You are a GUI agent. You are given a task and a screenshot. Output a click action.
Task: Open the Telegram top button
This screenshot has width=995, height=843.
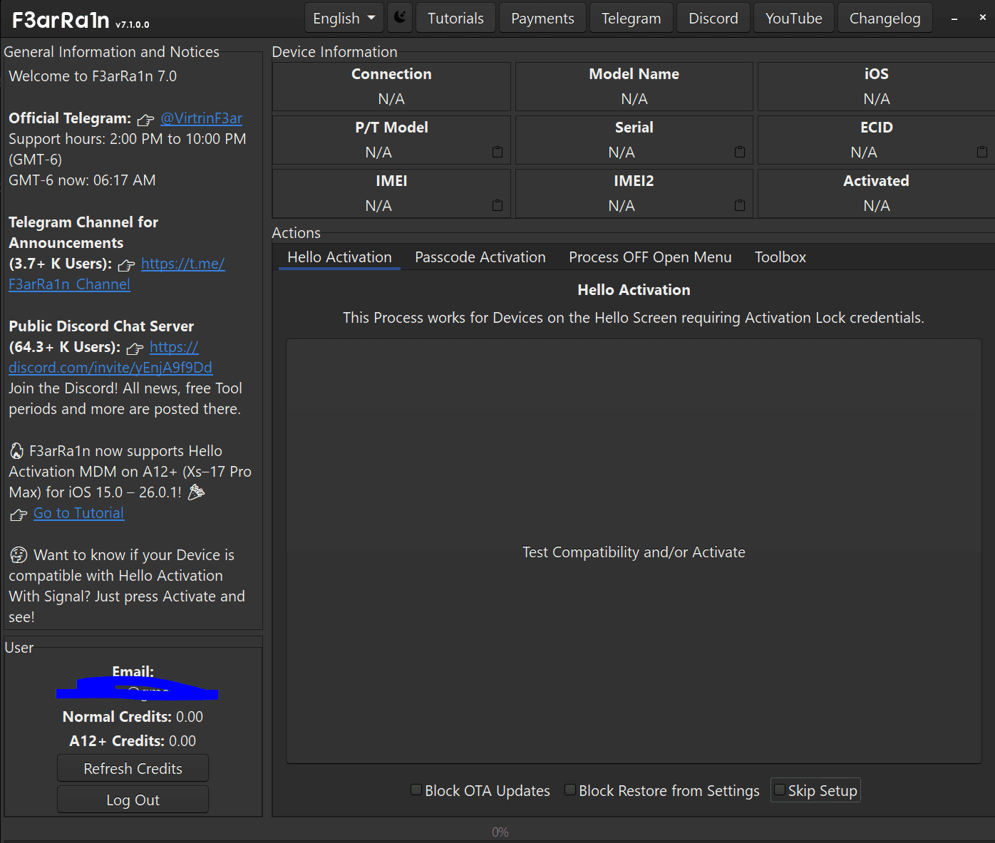pyautogui.click(x=631, y=18)
